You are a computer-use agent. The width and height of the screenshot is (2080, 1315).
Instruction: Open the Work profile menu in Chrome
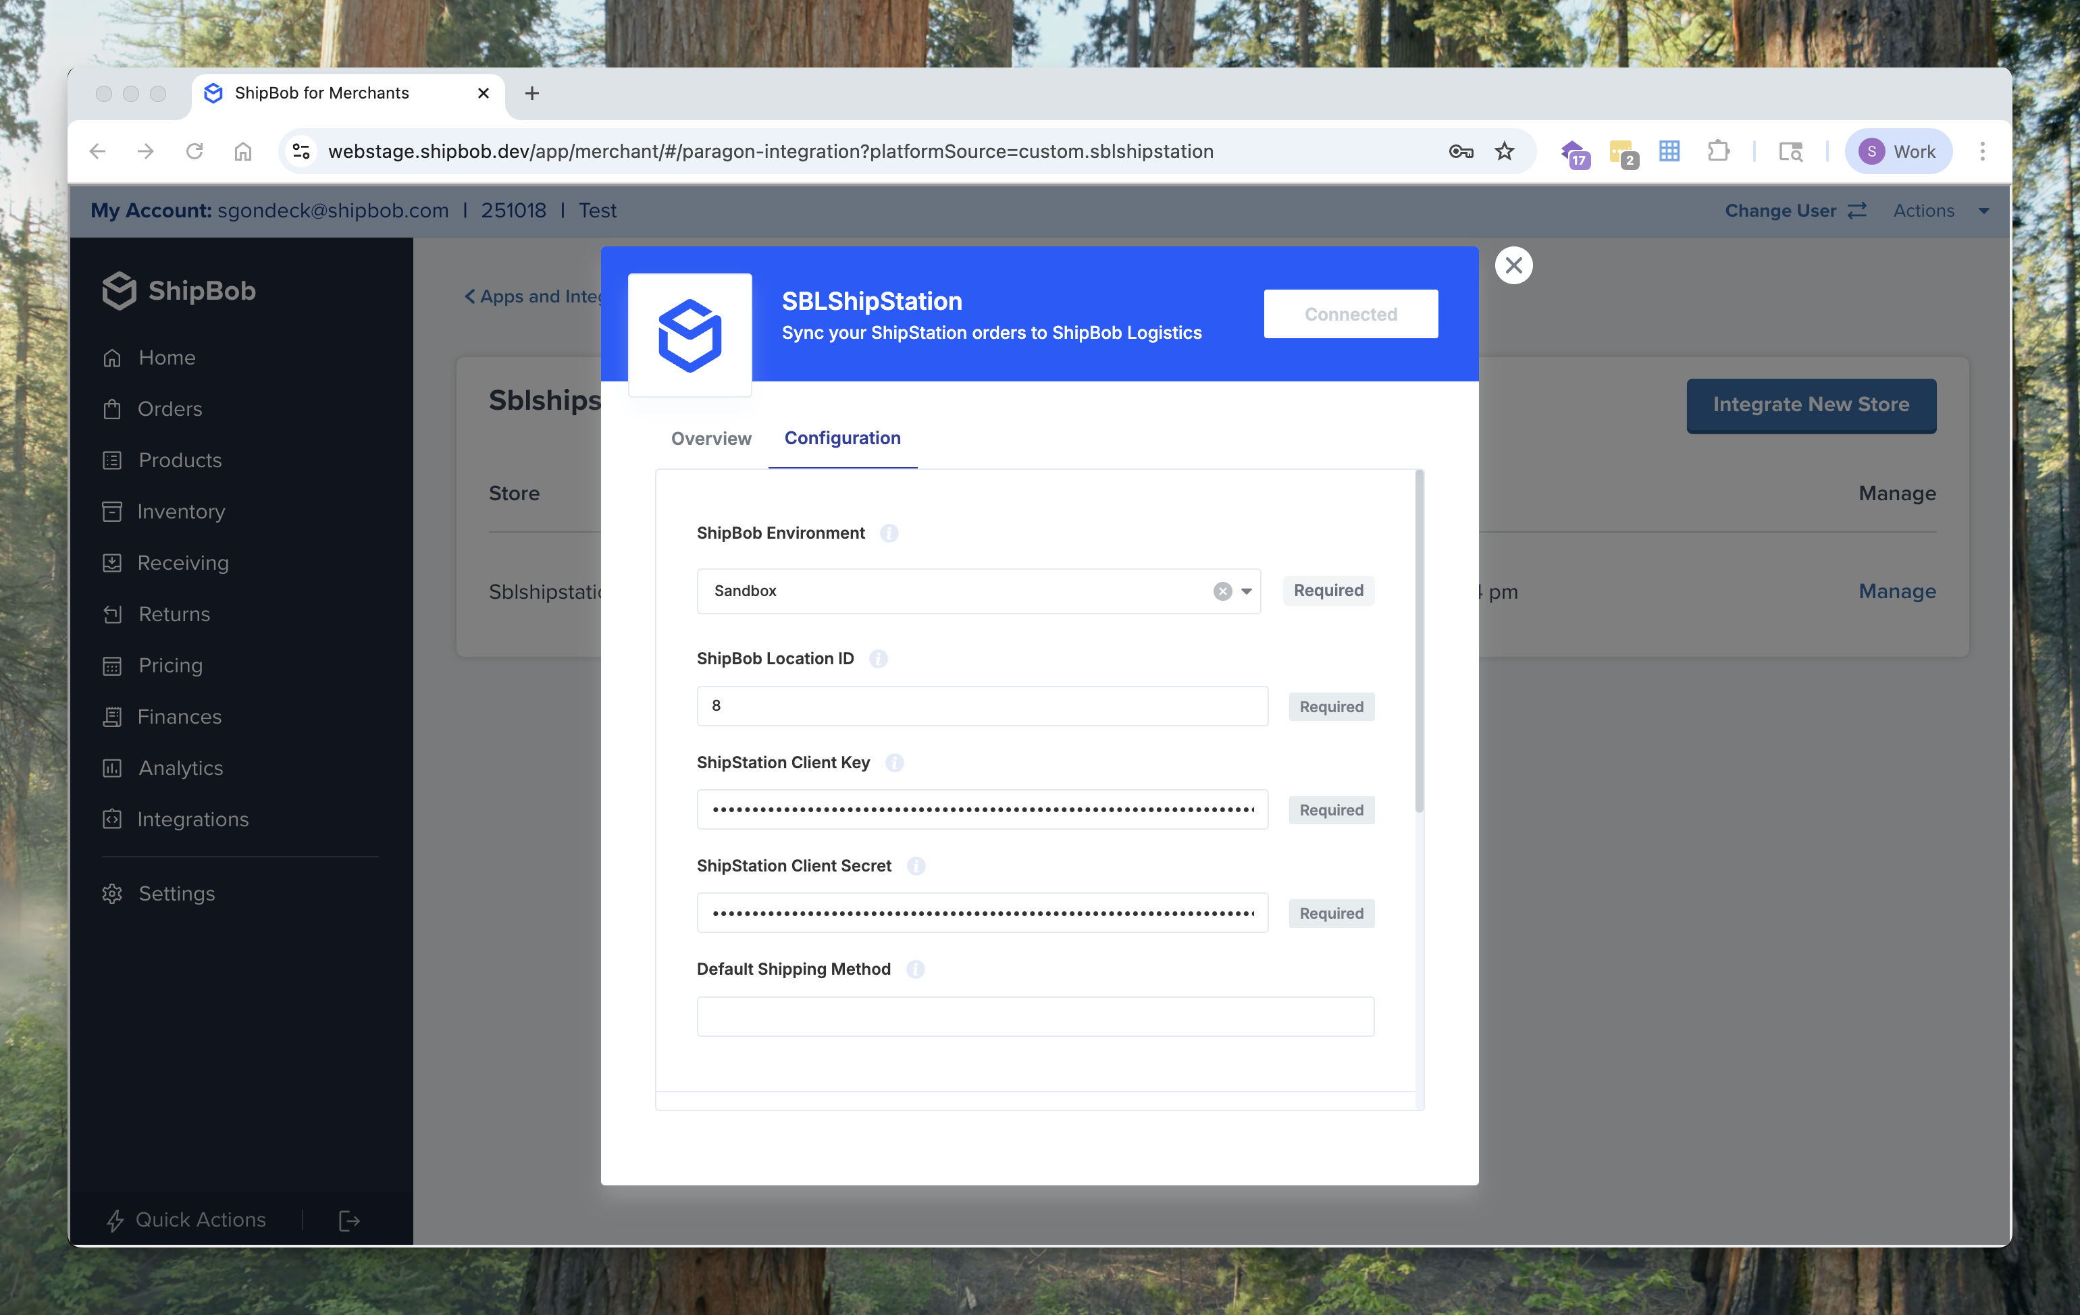point(1898,152)
